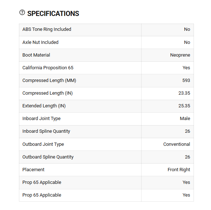Click California Proposition 65 label

[x=48, y=68]
